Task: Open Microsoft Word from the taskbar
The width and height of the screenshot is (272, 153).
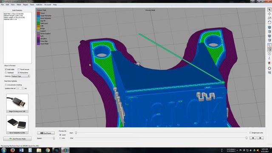Action: (21, 150)
